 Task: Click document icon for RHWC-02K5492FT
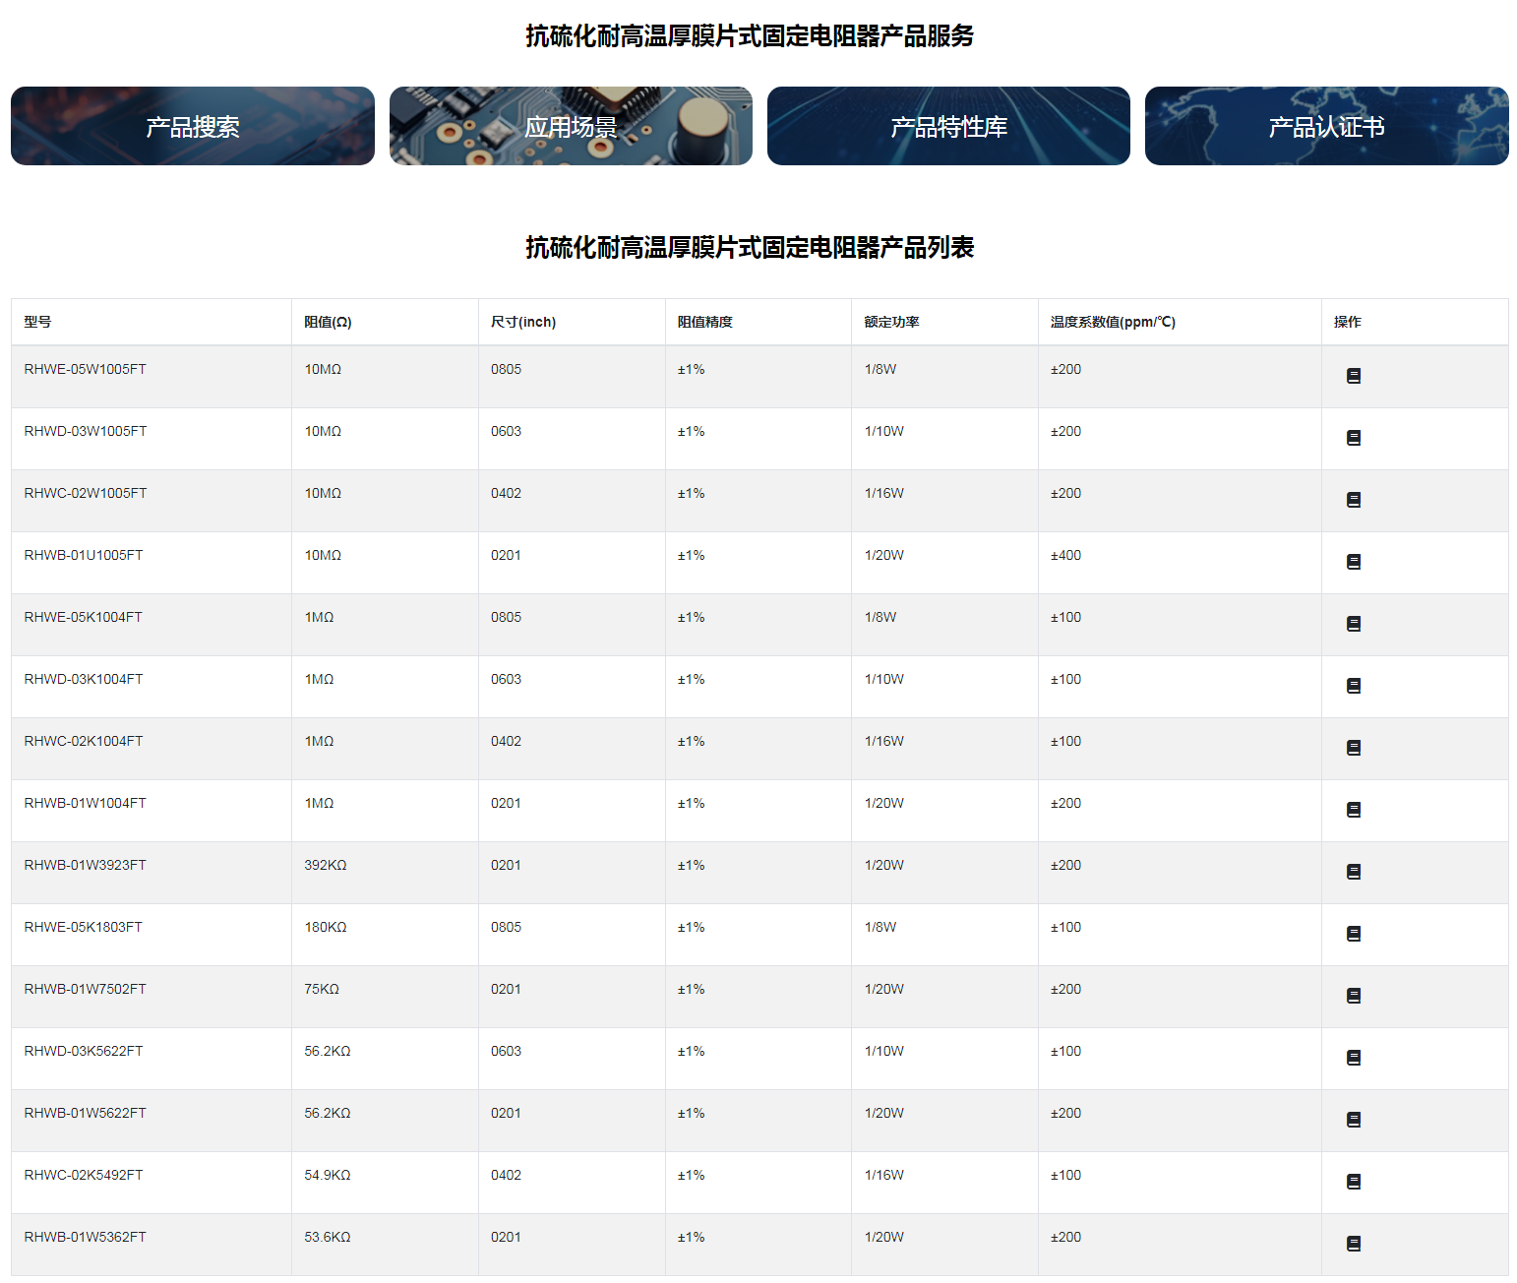1353,1182
